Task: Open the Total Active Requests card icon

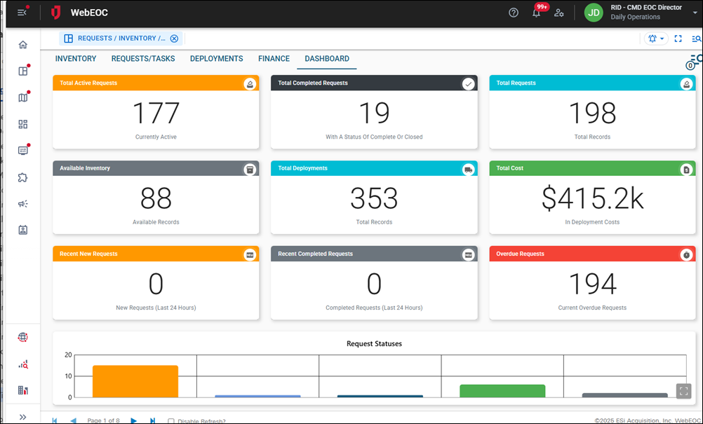Action: (250, 83)
